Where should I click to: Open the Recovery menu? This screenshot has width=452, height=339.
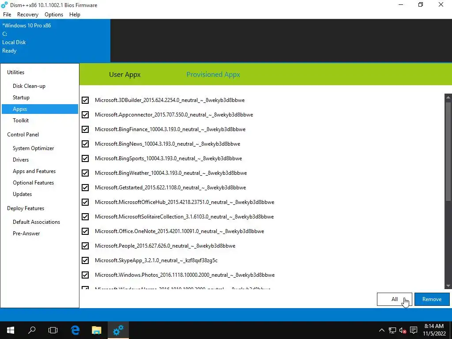coord(28,15)
